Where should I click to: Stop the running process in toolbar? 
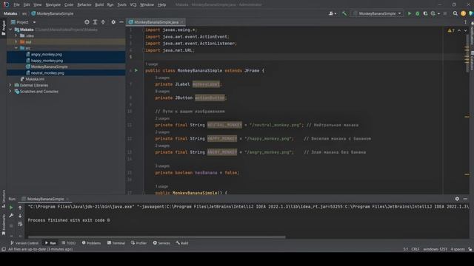pos(445,13)
